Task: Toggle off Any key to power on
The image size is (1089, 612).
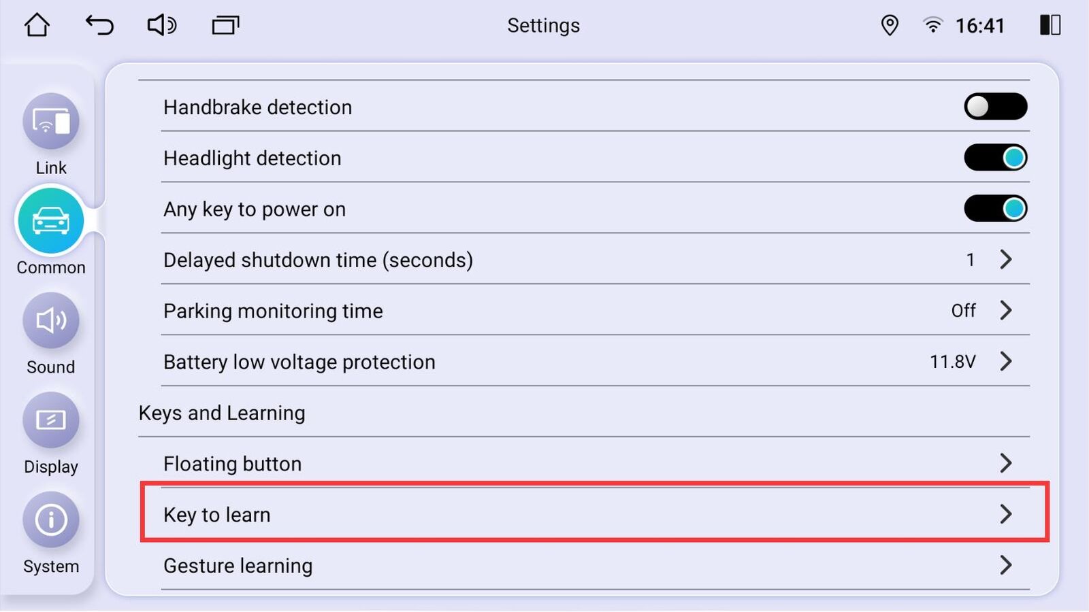Action: tap(996, 208)
